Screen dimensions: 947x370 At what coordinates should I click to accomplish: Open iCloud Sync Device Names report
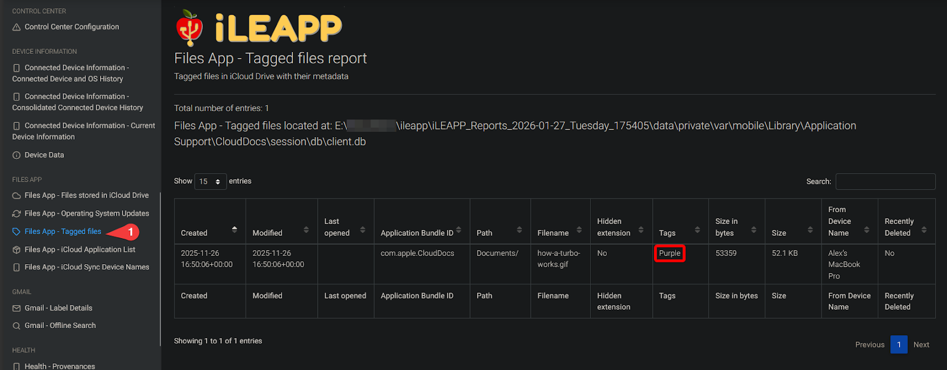87,268
